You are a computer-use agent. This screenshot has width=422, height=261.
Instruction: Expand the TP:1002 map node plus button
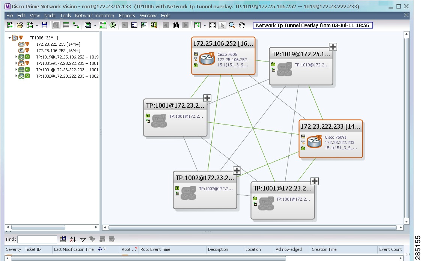click(237, 170)
